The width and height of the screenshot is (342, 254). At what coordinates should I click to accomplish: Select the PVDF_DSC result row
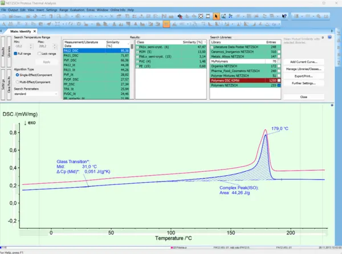pos(96,79)
